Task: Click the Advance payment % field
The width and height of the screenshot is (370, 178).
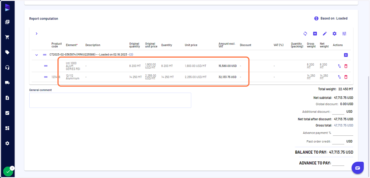Action: (343, 133)
